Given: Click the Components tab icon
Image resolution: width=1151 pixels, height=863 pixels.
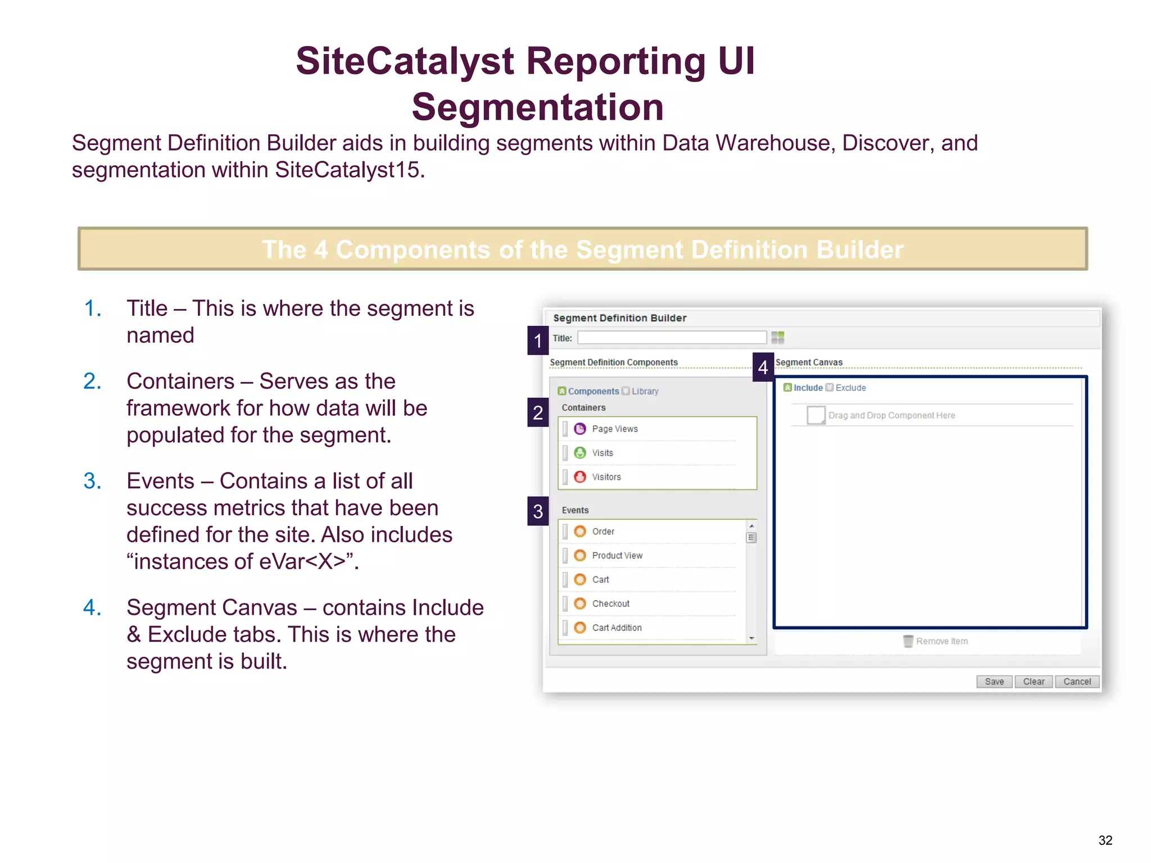Looking at the screenshot, I should tap(562, 391).
